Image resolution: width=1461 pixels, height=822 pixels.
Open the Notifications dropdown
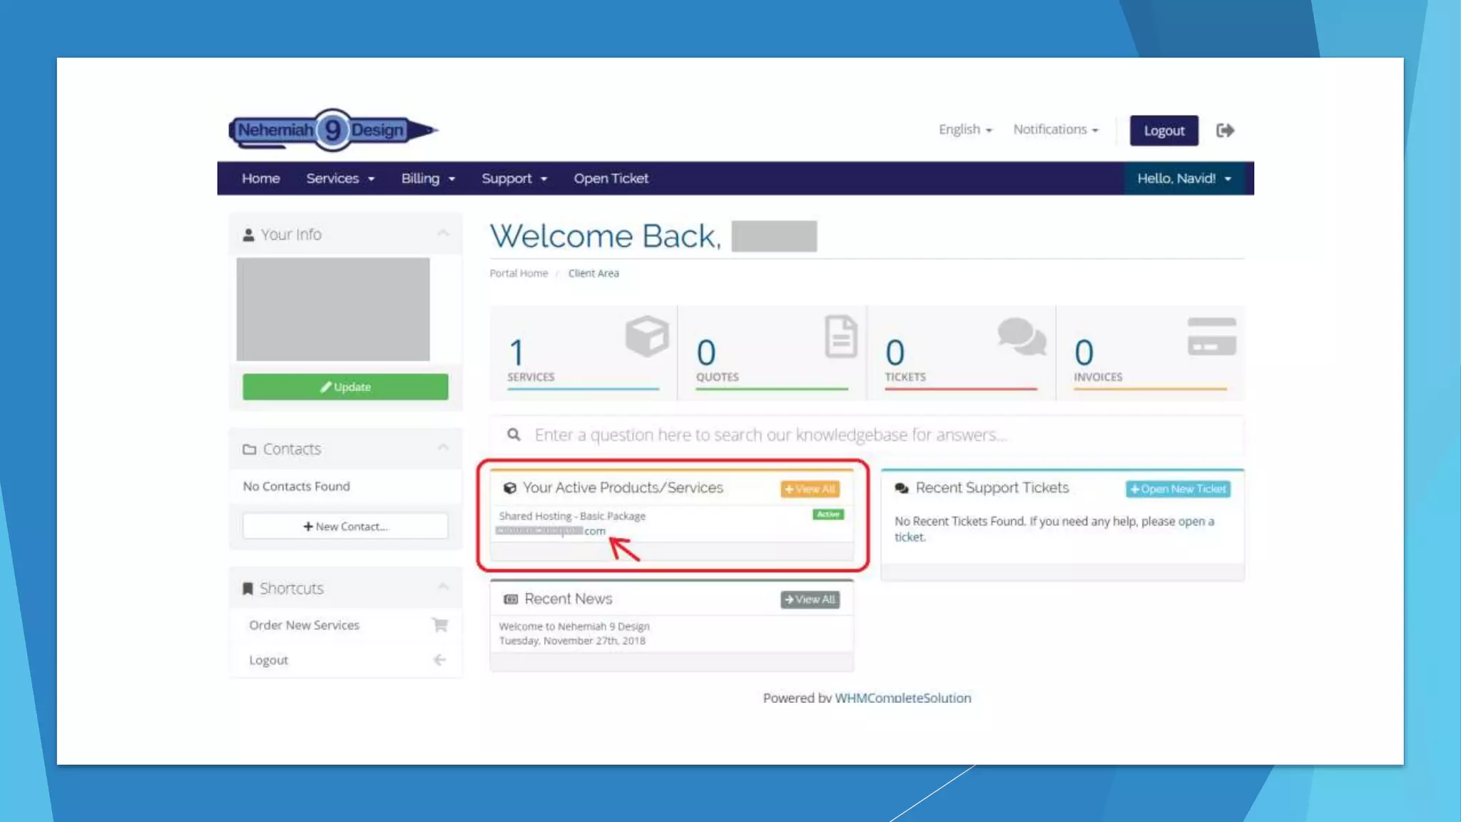pyautogui.click(x=1055, y=130)
